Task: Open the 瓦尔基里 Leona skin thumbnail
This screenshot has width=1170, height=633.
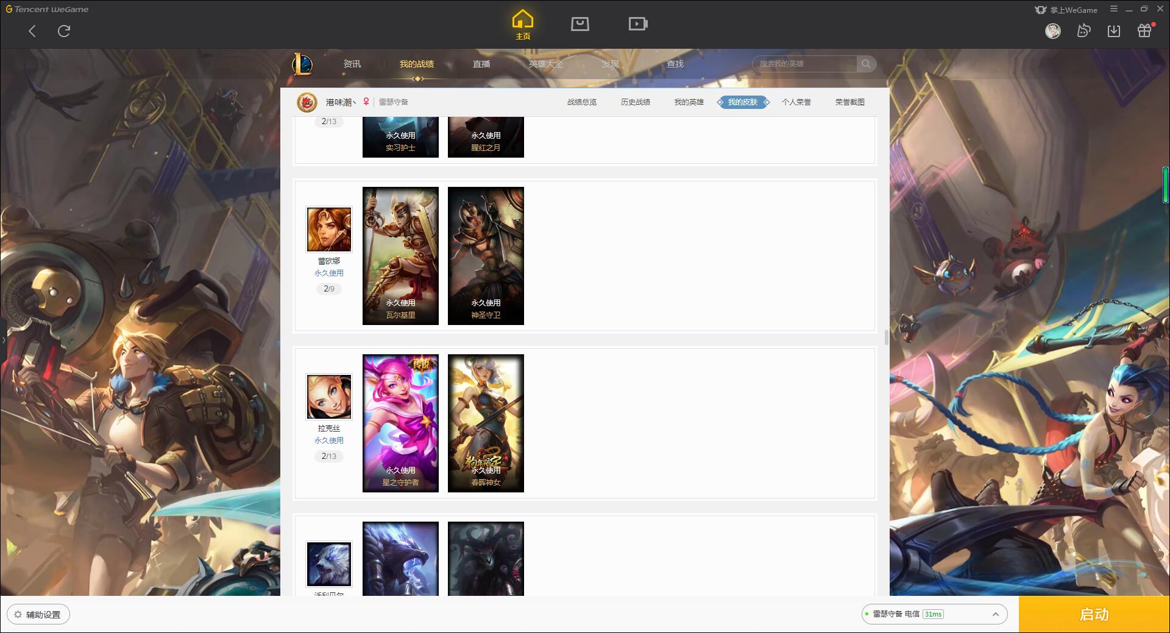Action: [x=400, y=256]
